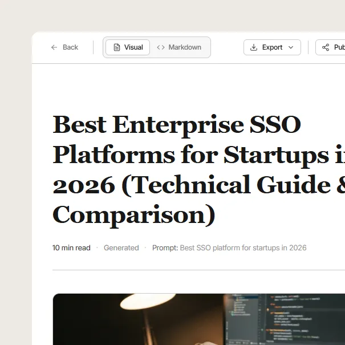Screen dimensions: 345x345
Task: Switch to the Markdown view tab
Action: (x=179, y=47)
